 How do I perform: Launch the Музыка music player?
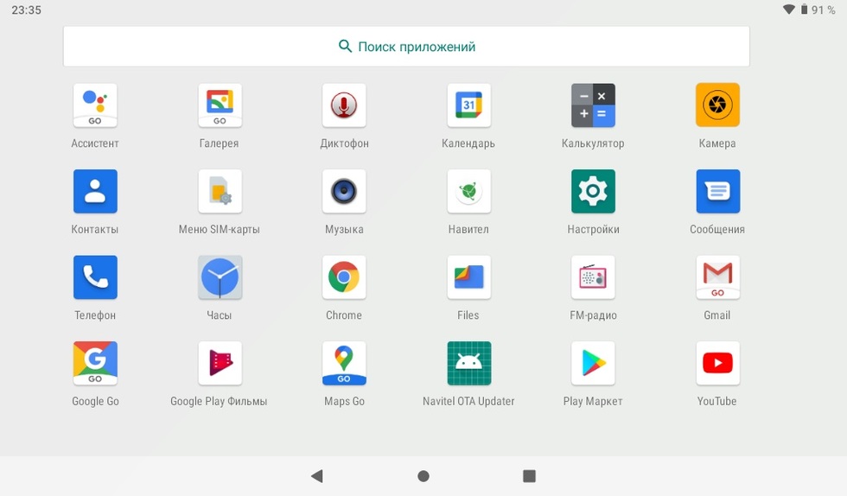coord(344,191)
